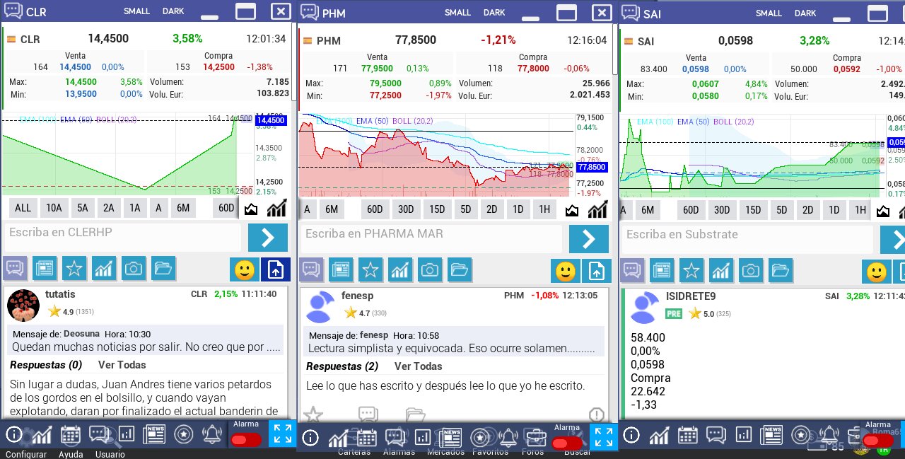Toggle SMALL mode in SAI window header

click(769, 13)
